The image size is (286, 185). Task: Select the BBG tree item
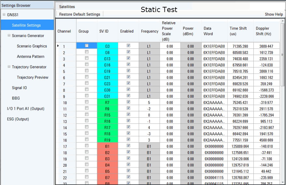[x=16, y=98]
